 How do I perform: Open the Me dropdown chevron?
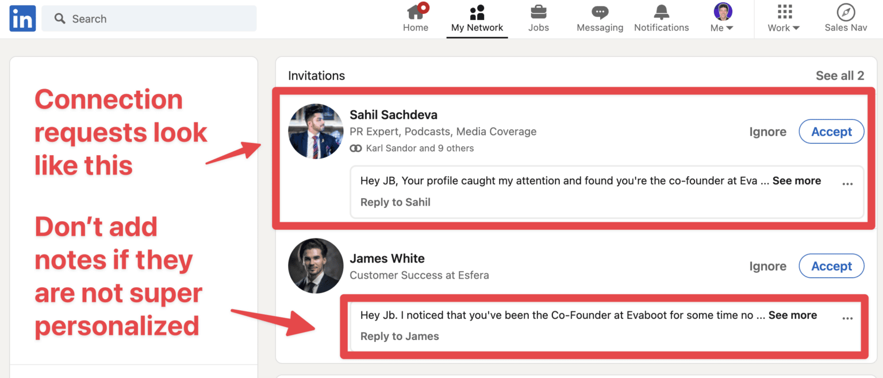click(x=731, y=28)
